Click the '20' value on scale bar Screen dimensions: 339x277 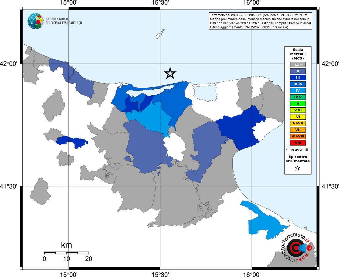coord(89,259)
